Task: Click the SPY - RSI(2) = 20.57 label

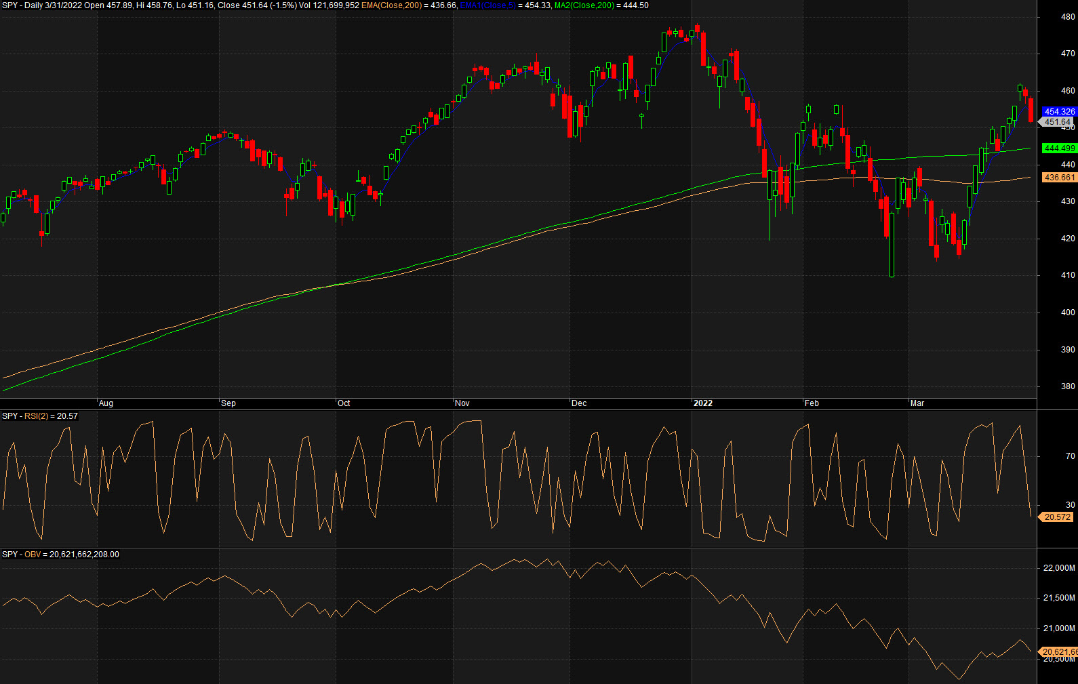Action: pyautogui.click(x=40, y=416)
